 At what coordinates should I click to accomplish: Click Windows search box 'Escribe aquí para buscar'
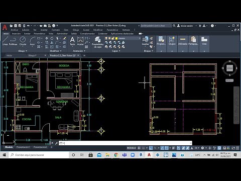click(39, 155)
